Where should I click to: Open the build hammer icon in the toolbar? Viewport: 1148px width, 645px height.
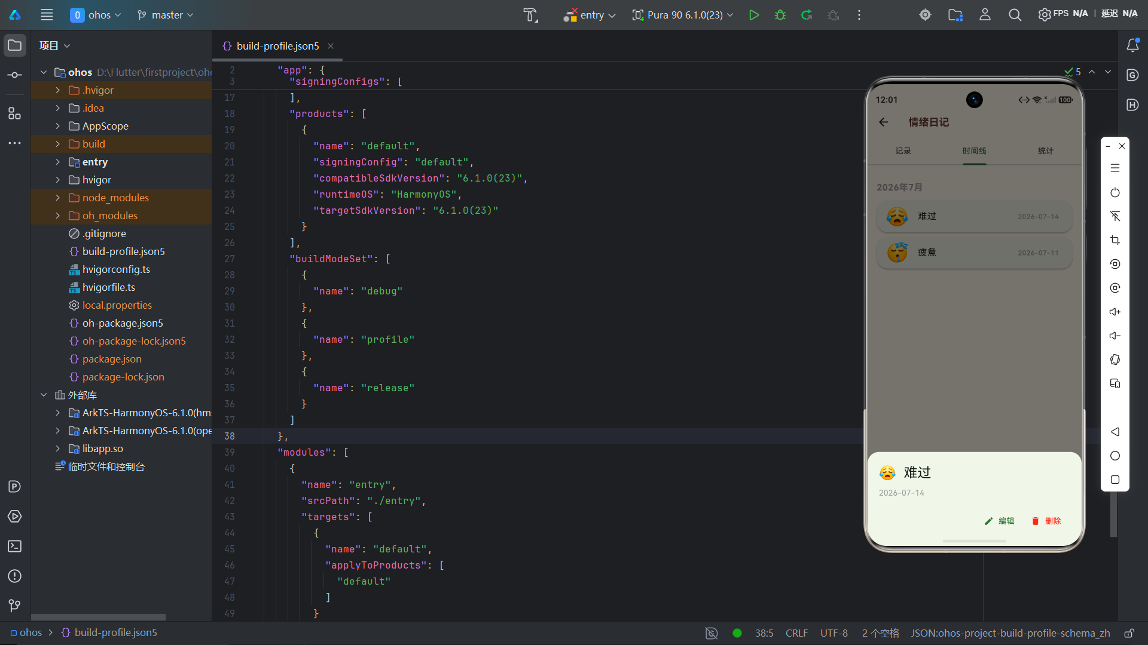coord(530,15)
